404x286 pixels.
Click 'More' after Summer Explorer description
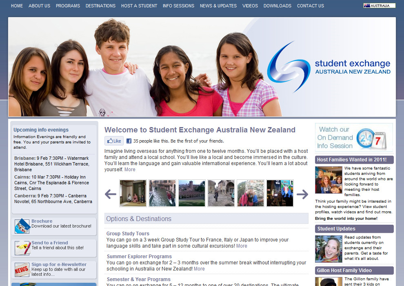(199, 269)
